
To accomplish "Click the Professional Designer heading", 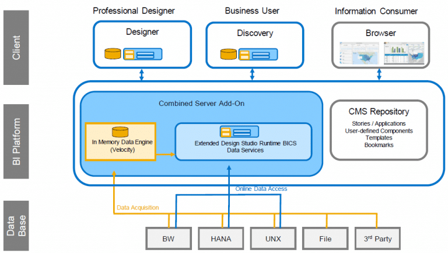I will [x=134, y=11].
